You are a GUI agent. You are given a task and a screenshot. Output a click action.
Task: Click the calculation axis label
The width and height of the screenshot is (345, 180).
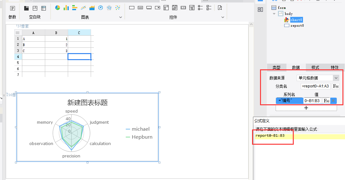[x=100, y=143]
